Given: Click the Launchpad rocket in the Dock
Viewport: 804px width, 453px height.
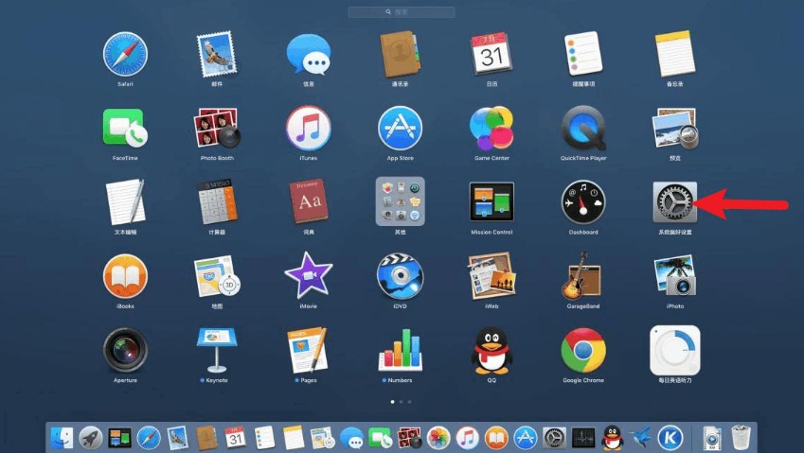Looking at the screenshot, I should tap(91, 438).
